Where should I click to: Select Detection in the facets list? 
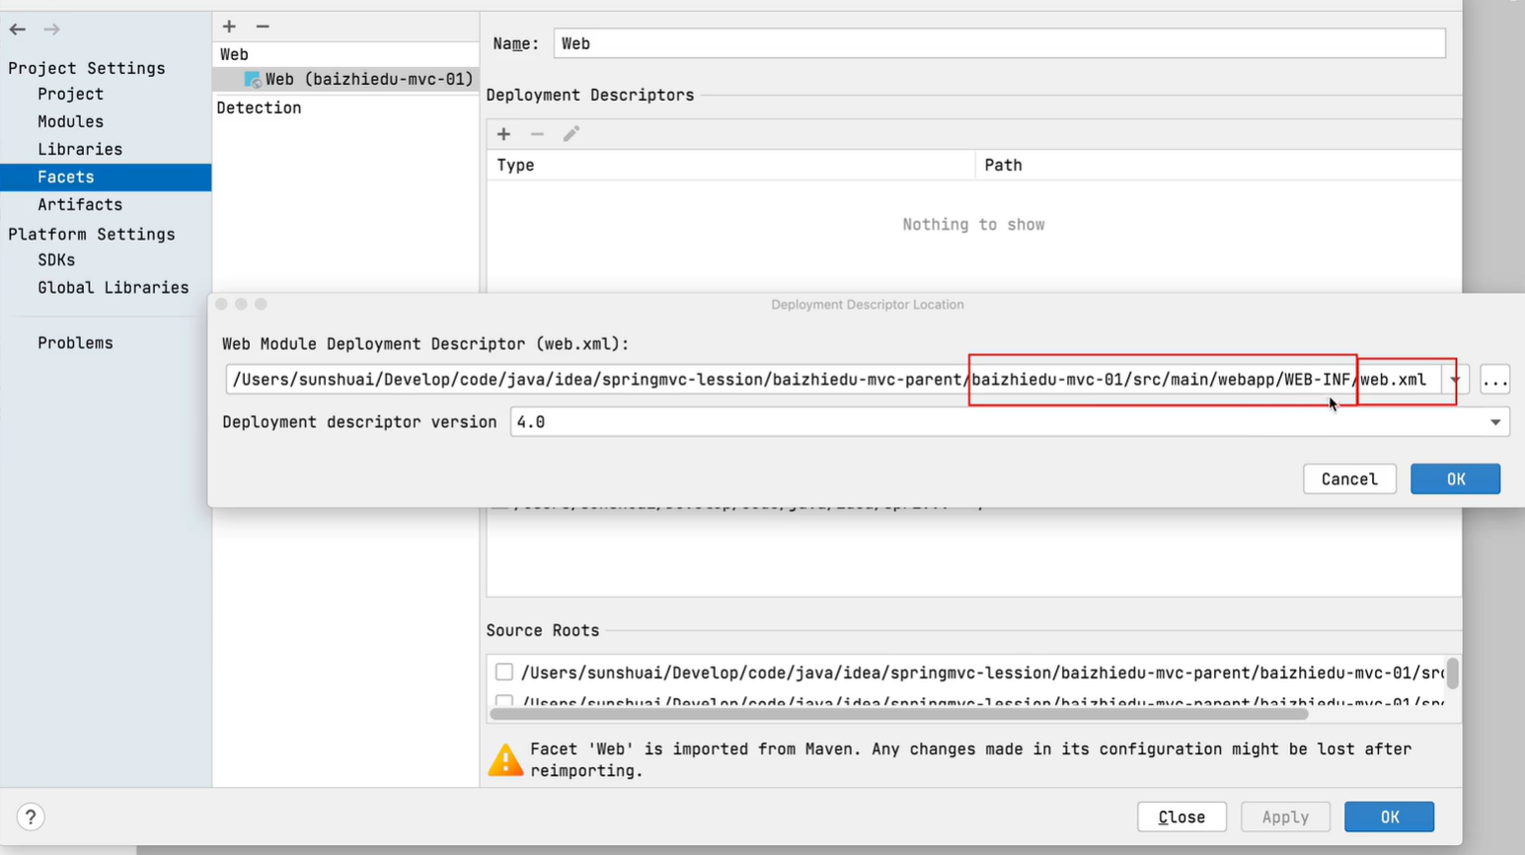(x=259, y=107)
